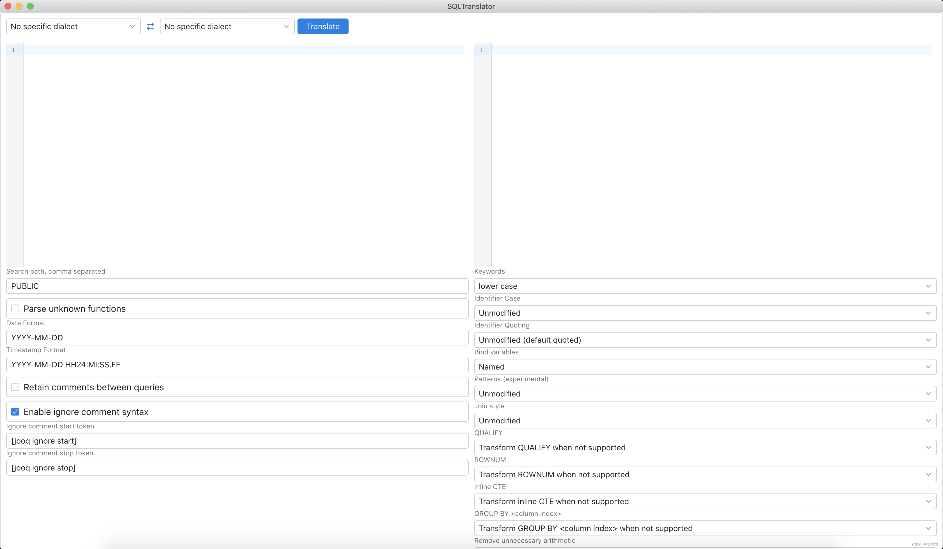Swap source and target dialects icon

point(150,26)
